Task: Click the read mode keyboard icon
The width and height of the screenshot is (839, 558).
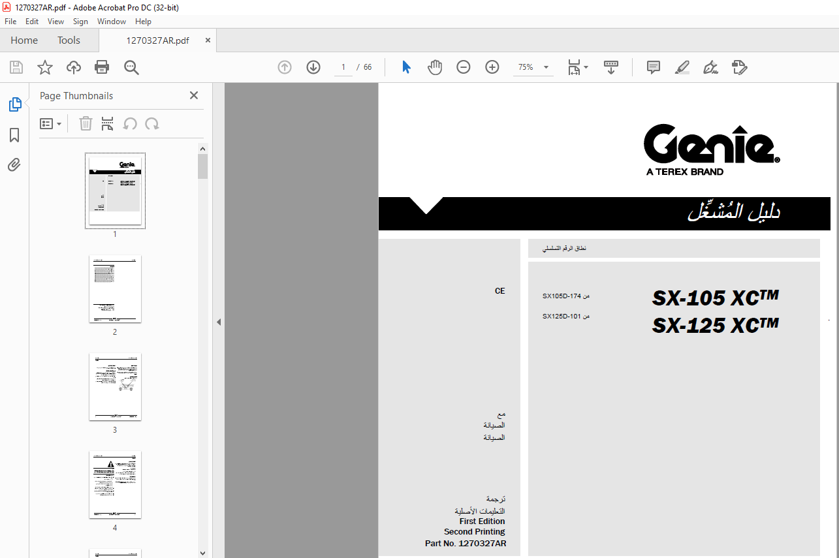Action: coord(611,67)
